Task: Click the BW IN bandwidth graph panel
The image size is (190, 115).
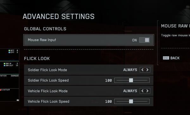Action: (9, 68)
